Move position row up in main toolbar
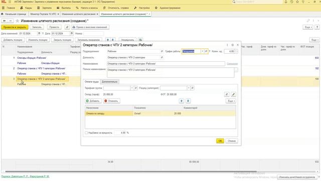Viewport: 321px width, 181px height. tap(108, 40)
